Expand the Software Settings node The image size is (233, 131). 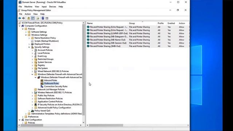pyautogui.click(x=26, y=32)
